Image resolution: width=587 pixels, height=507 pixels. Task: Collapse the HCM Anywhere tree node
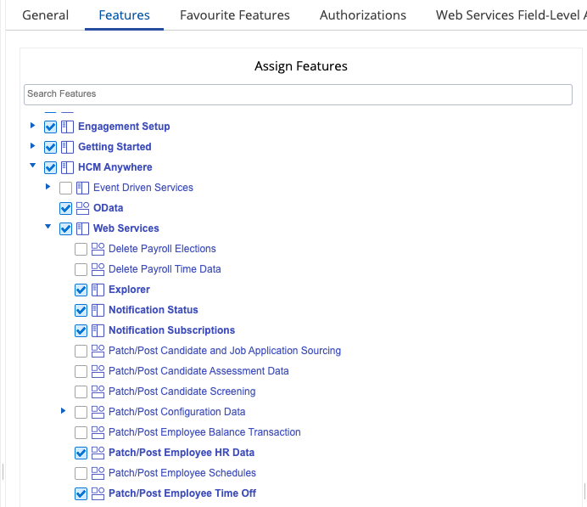pos(33,167)
